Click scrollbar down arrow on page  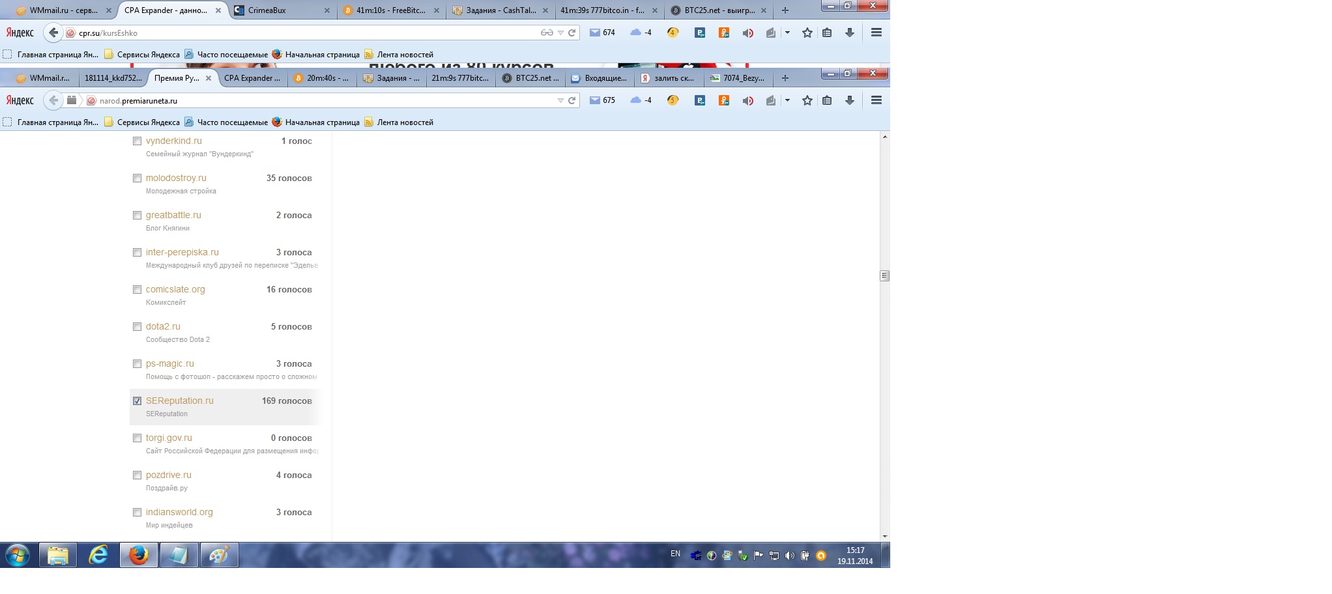point(884,536)
